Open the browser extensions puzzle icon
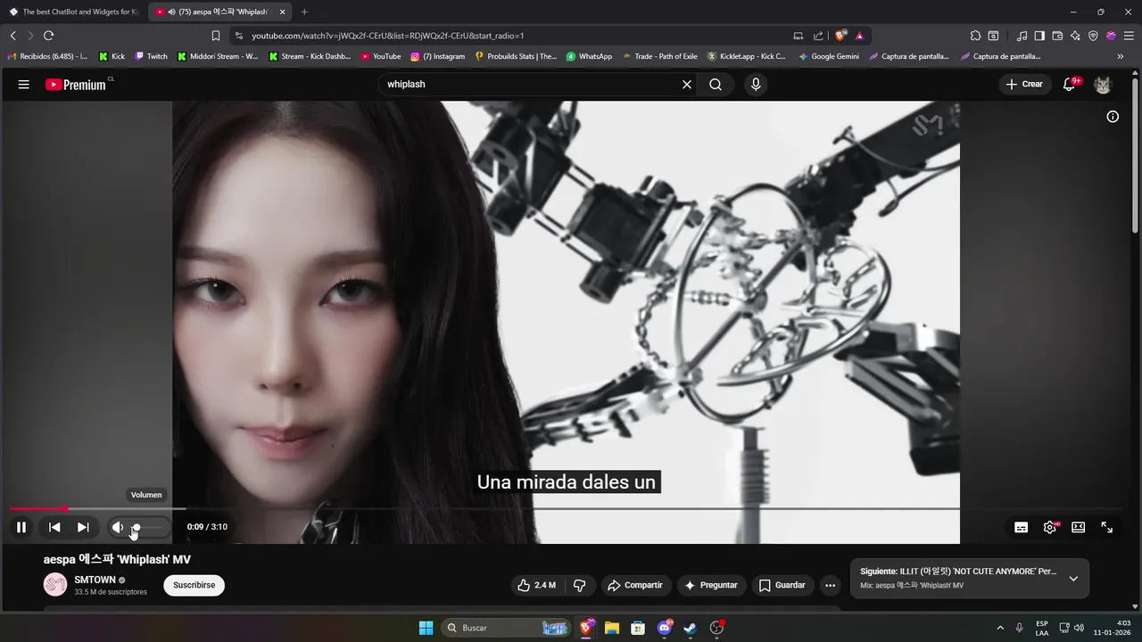Image resolution: width=1142 pixels, height=642 pixels. [975, 36]
